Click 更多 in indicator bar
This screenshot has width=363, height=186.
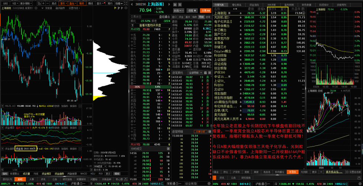tap(108, 173)
